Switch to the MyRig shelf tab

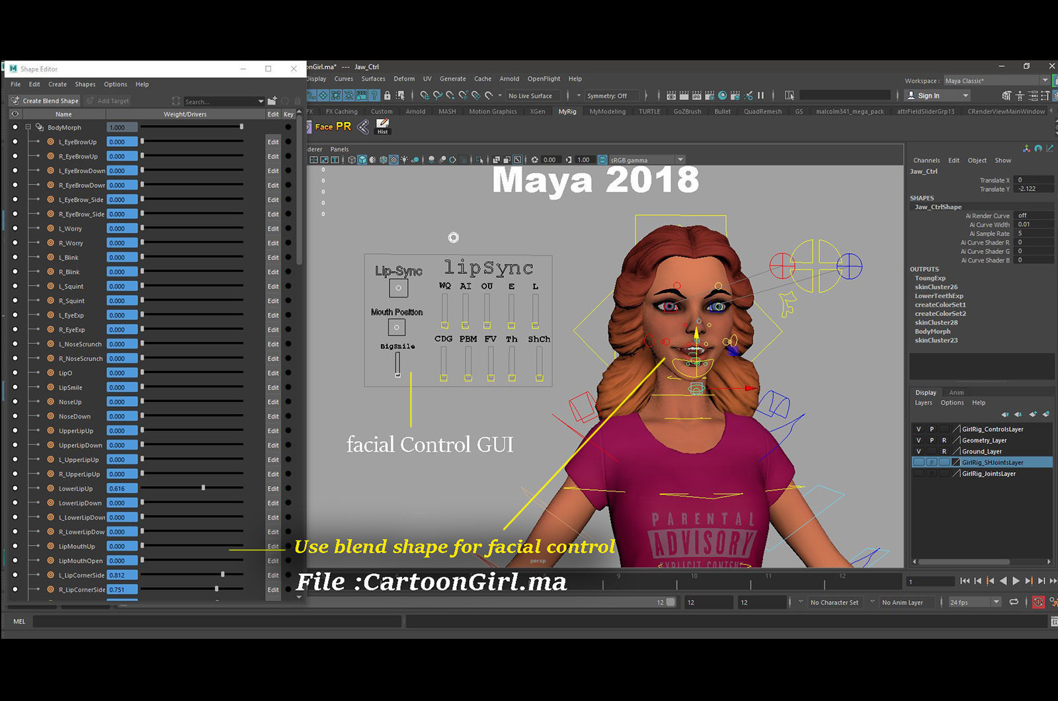click(x=567, y=111)
